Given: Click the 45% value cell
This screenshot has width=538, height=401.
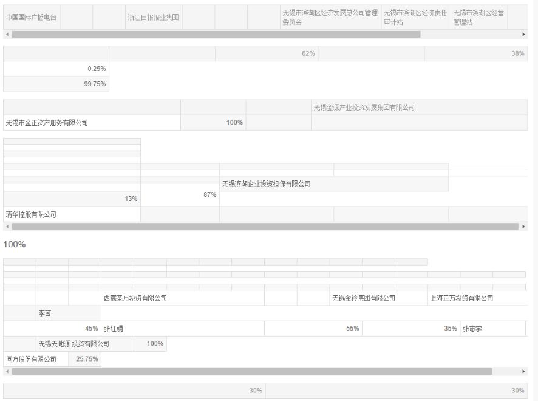Looking at the screenshot, I should tap(52, 329).
